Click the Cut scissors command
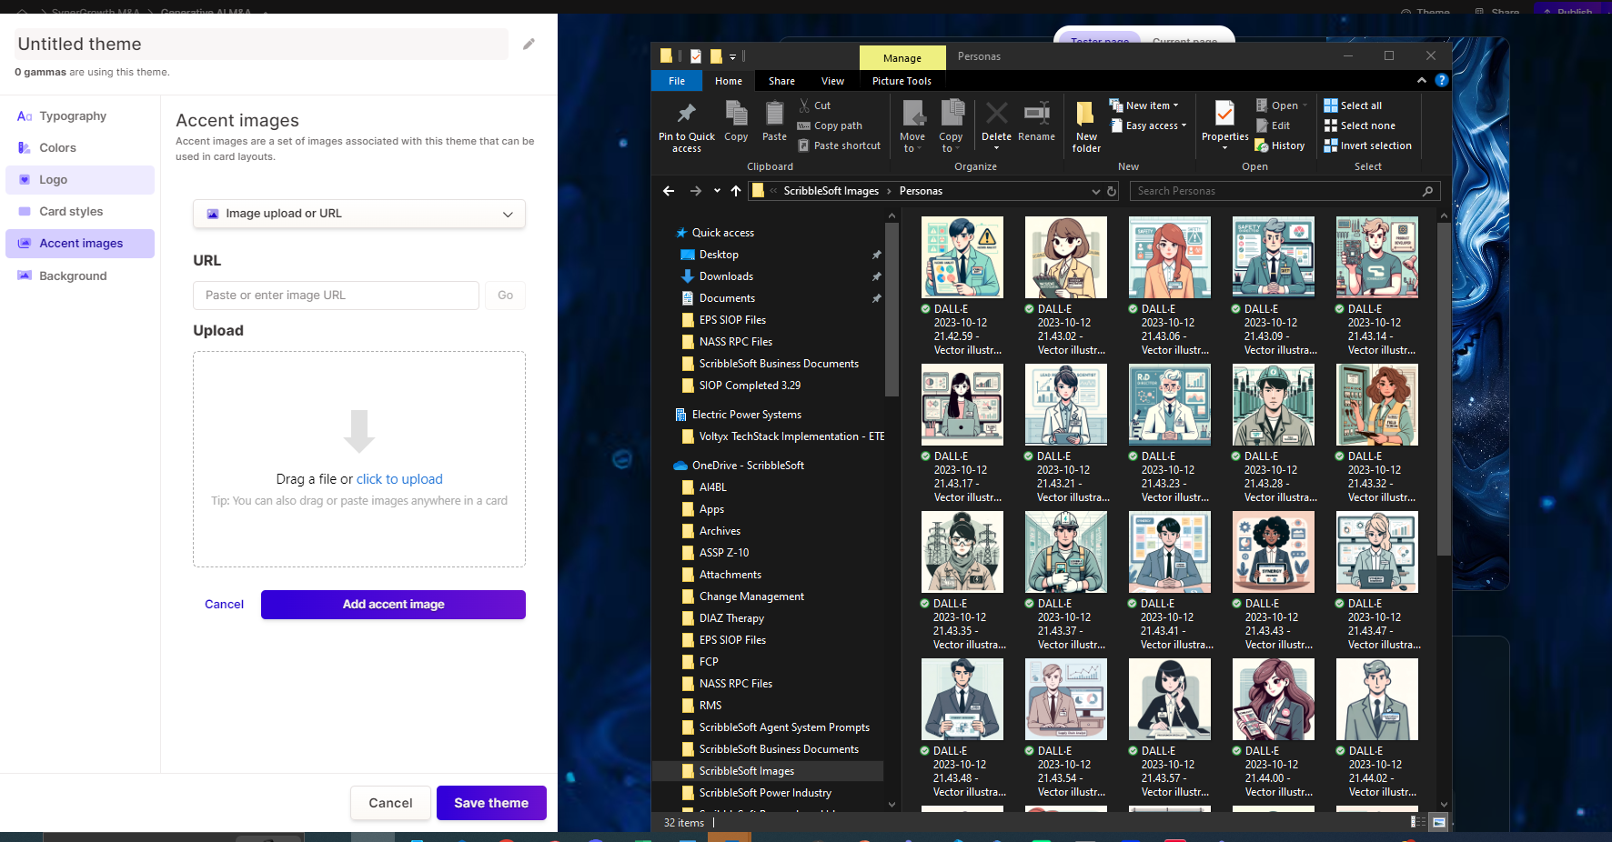This screenshot has height=842, width=1612. tap(814, 105)
